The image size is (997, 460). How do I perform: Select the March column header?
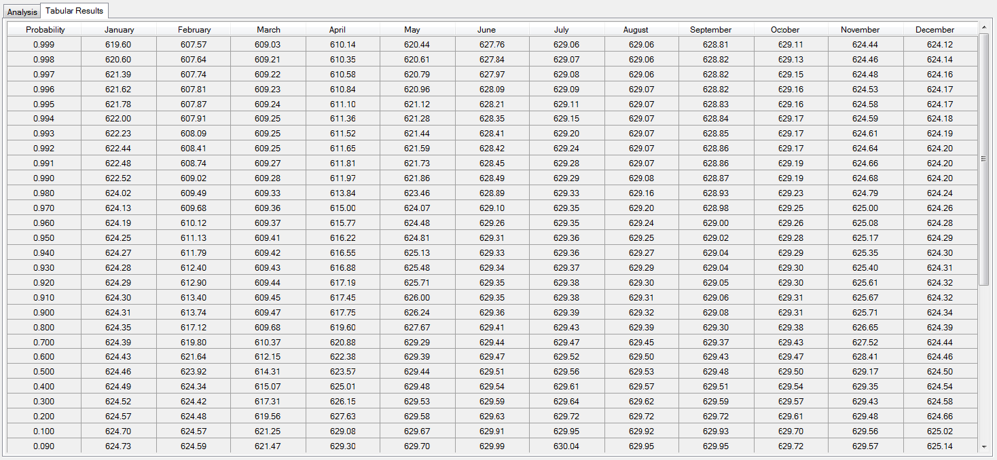coord(268,29)
